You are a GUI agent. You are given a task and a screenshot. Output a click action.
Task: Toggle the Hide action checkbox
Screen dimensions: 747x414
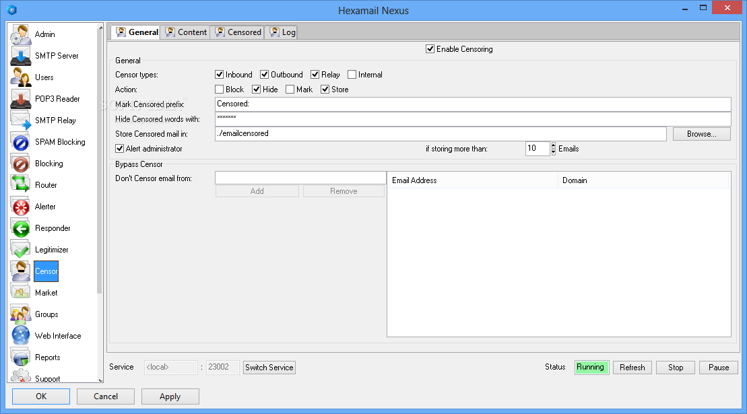point(257,90)
